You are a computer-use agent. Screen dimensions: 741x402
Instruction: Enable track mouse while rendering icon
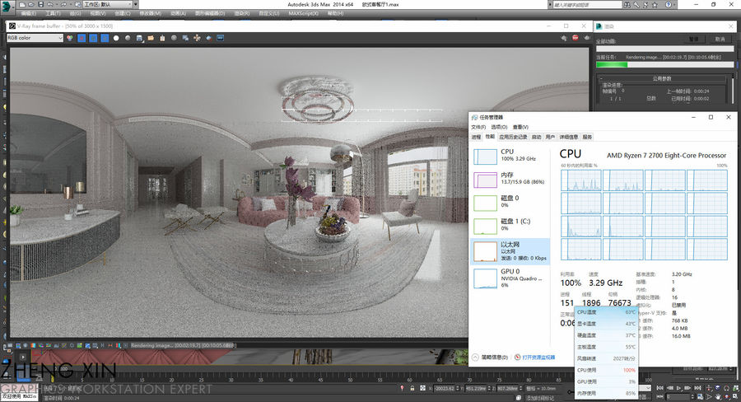[197, 38]
